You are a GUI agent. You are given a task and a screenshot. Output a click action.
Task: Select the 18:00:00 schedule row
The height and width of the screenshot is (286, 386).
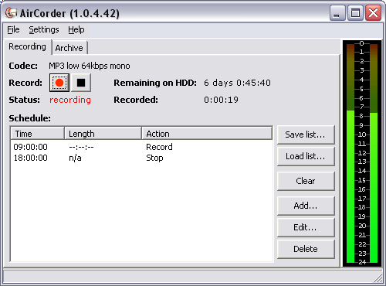pos(141,158)
